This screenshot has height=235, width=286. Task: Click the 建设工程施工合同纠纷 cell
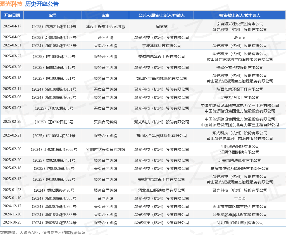click(x=105, y=27)
